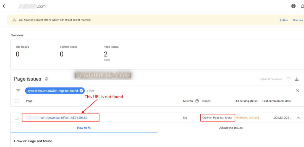
Task: Click the back arrow icon
Action: (x=4, y=6)
